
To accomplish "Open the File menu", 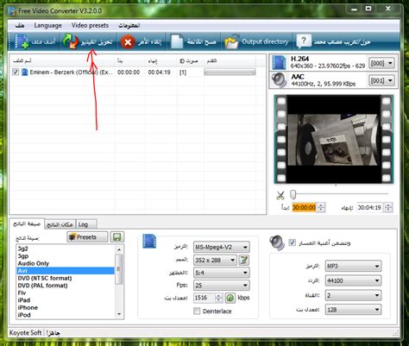I will [x=20, y=25].
